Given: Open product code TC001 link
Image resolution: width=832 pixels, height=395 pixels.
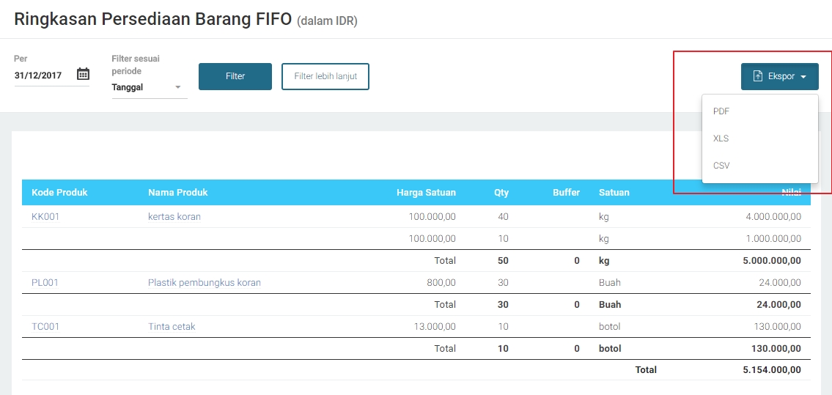Looking at the screenshot, I should tap(45, 327).
